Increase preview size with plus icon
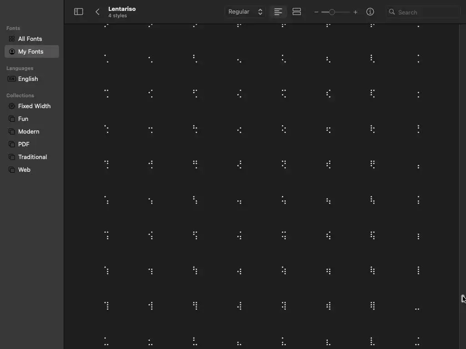466x349 pixels. [355, 12]
